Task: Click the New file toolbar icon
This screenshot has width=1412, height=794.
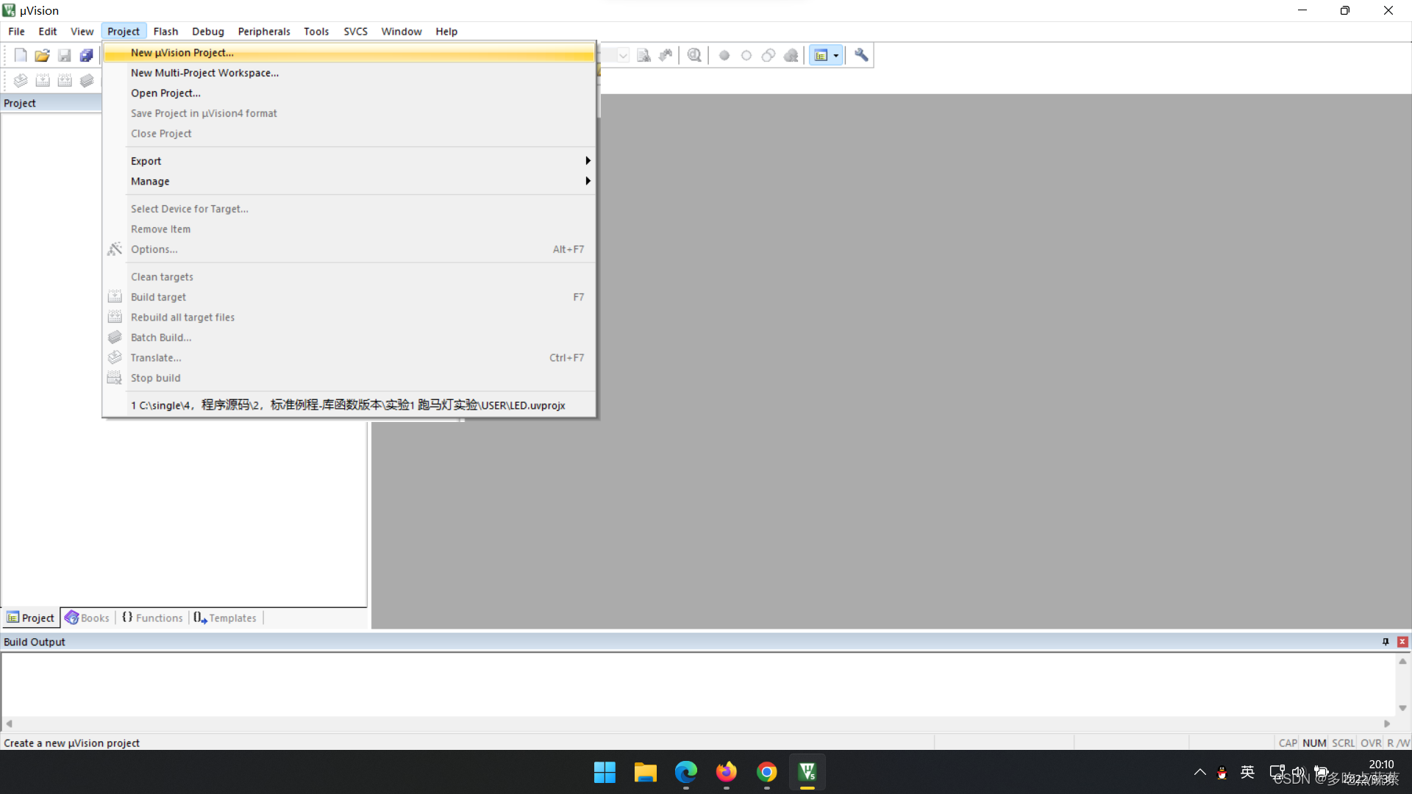Action: (x=21, y=55)
